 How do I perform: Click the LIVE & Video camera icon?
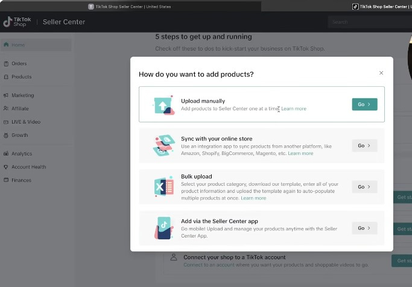pos(6,122)
